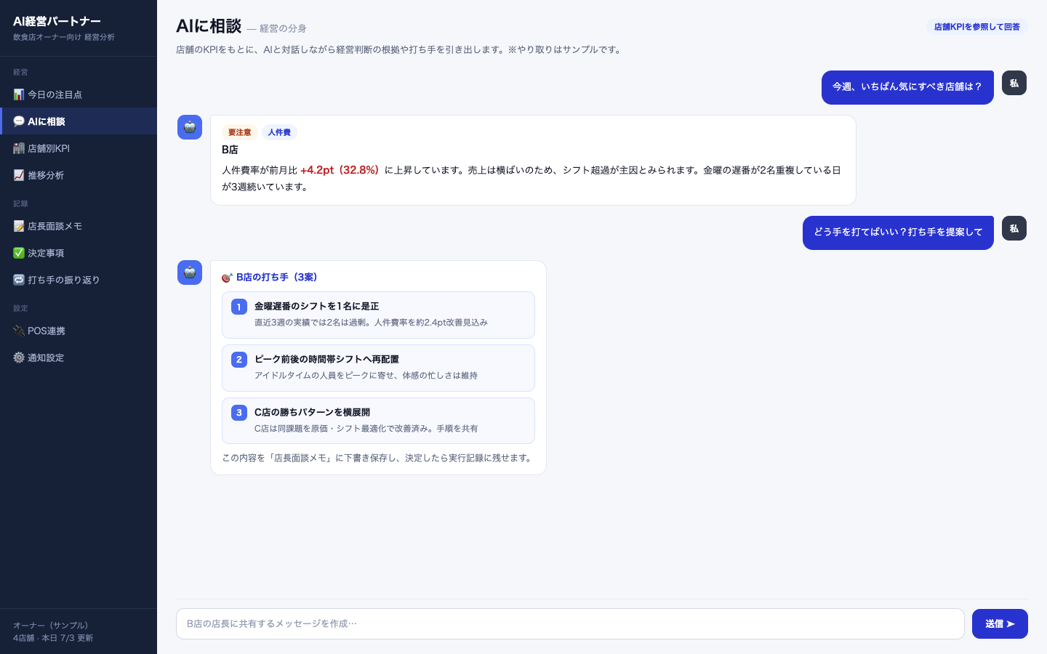The height and width of the screenshot is (654, 1047).
Task: Open 店長面談メモ in the sidebar
Action: 79,226
